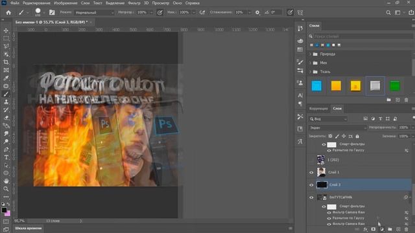Select the Crop tool
The width and height of the screenshot is (415, 233).
click(x=6, y=62)
